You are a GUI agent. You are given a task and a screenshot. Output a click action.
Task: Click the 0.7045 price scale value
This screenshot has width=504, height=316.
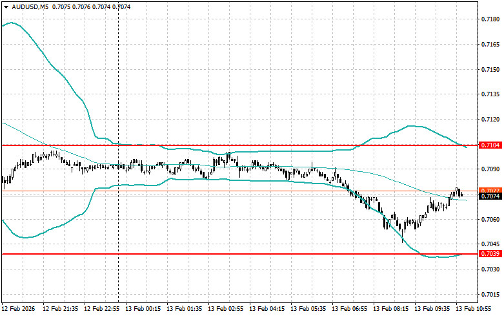(490, 244)
